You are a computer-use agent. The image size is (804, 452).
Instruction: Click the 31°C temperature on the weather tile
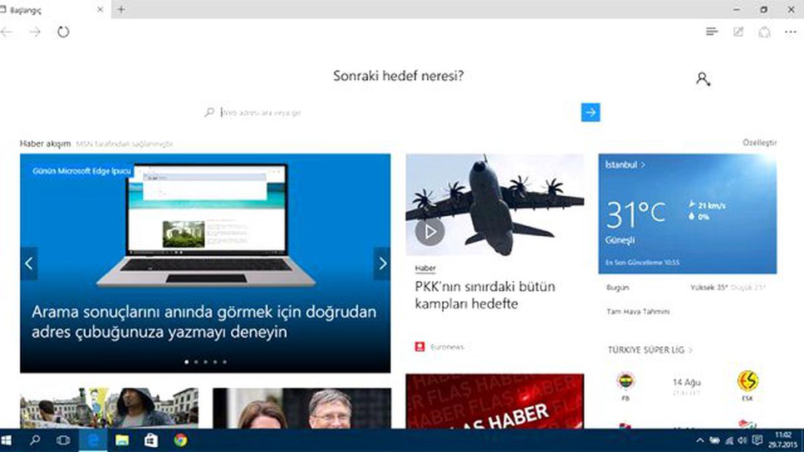coord(636,214)
